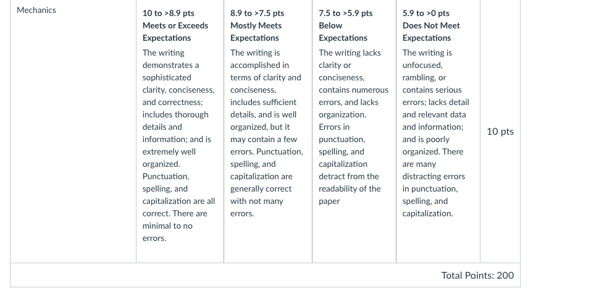Click the Meets or Exceeds Expectations heading
Viewport: 612px width, 296px height.
point(175,32)
